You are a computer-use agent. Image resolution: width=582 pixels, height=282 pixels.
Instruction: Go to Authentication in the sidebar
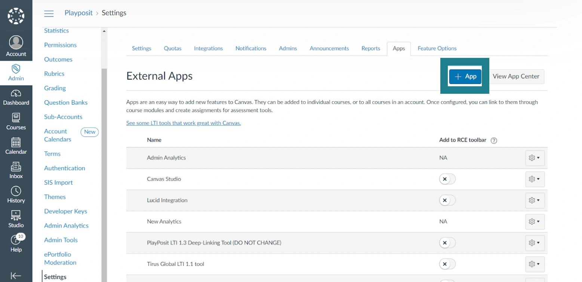coord(65,168)
